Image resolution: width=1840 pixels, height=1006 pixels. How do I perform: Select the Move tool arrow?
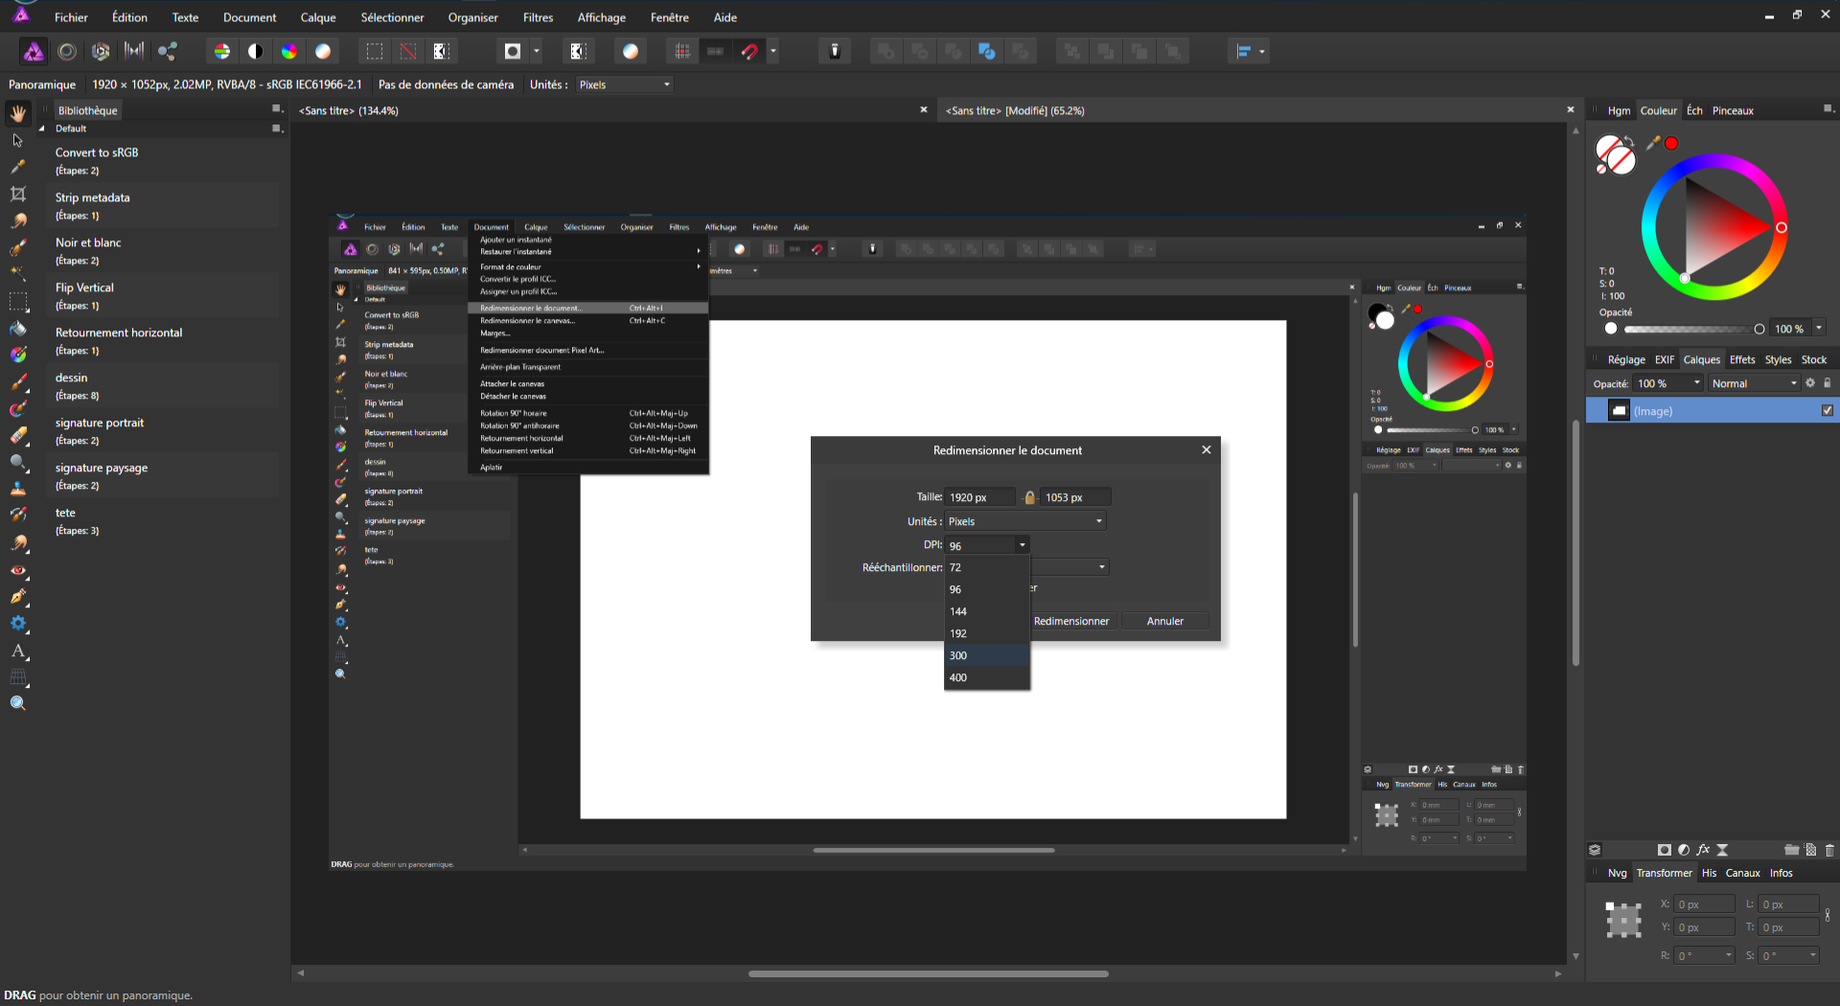click(18, 140)
